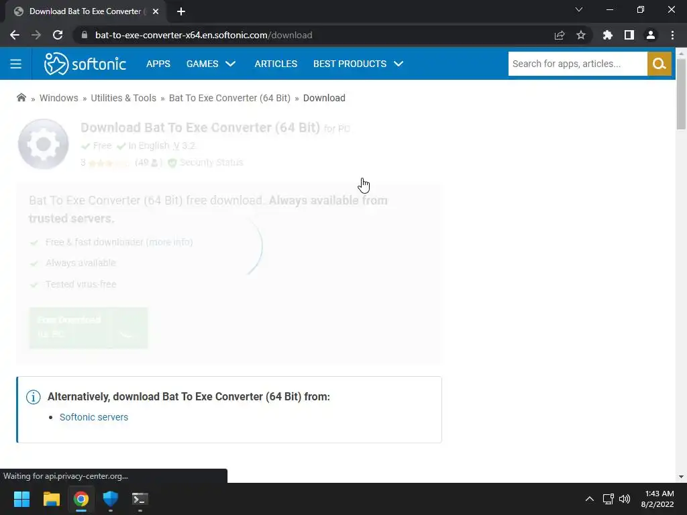Click the info icon in alternative download box
This screenshot has height=515, width=687.
coord(34,397)
